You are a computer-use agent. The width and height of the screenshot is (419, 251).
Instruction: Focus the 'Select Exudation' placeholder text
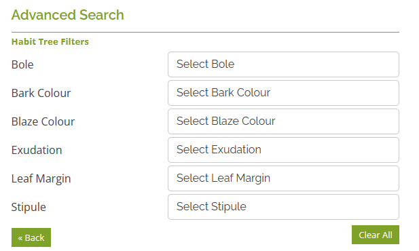tap(219, 149)
